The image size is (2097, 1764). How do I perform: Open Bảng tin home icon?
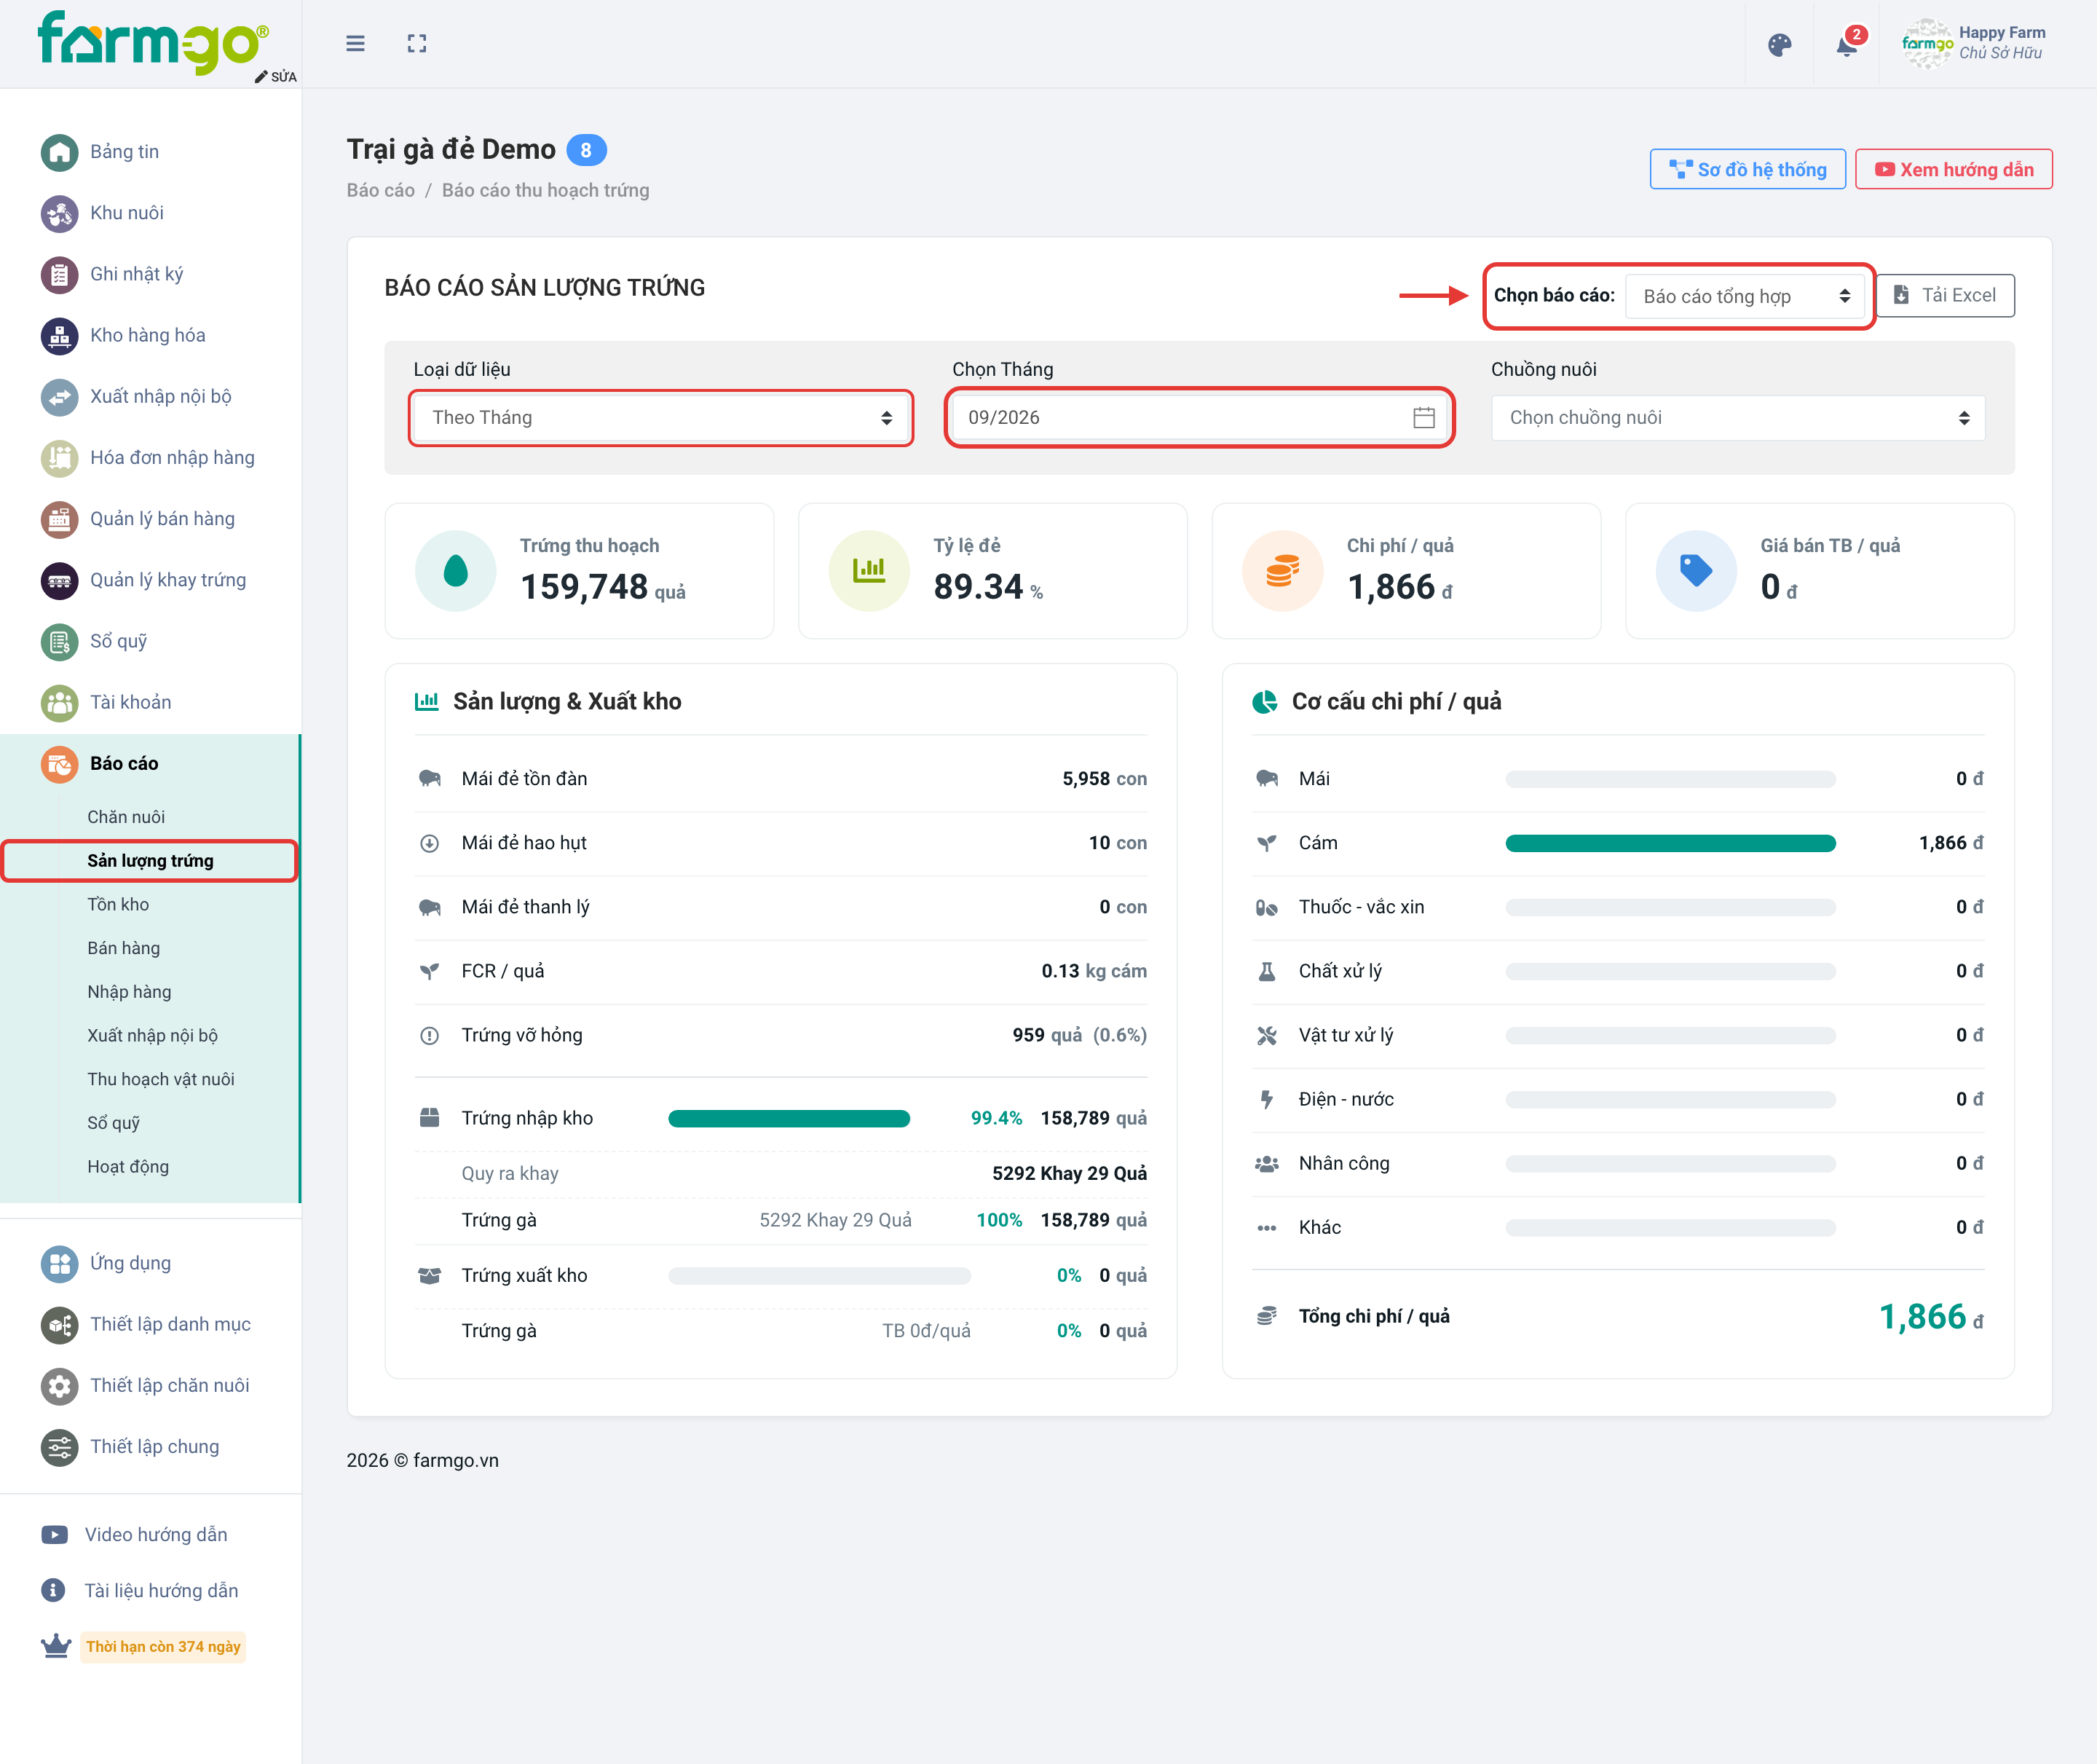click(59, 152)
